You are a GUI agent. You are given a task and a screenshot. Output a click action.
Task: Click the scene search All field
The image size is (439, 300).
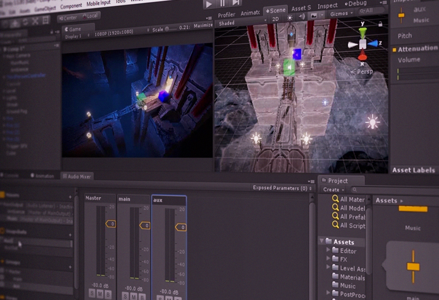372,10
